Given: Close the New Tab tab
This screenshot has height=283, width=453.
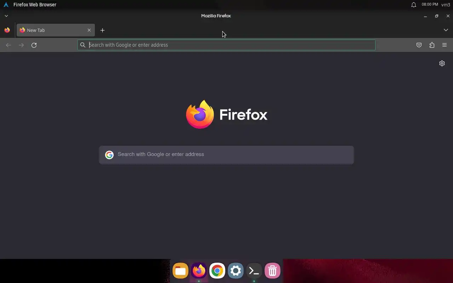Looking at the screenshot, I should click(x=89, y=30).
